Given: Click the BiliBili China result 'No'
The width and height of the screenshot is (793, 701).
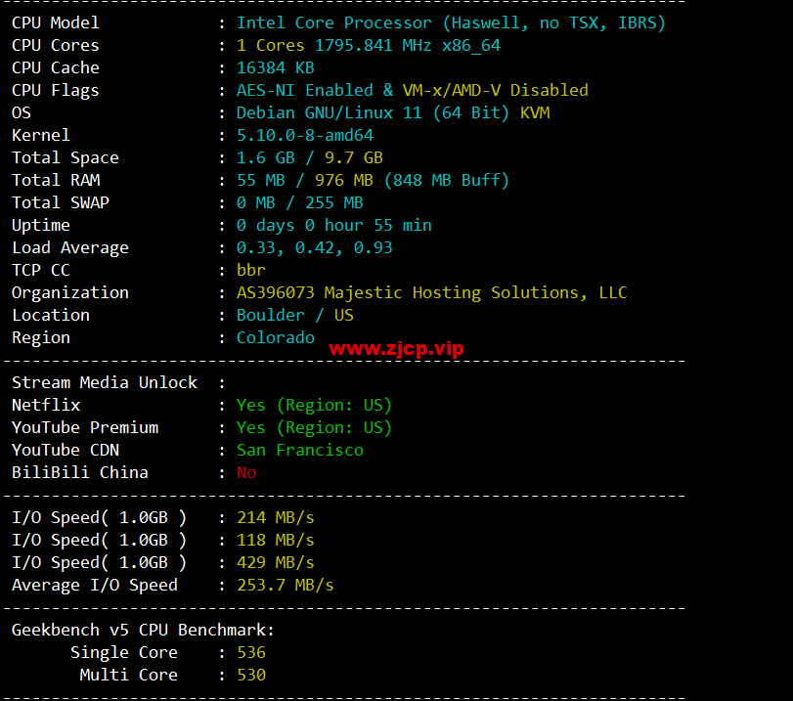Looking at the screenshot, I should point(246,473).
